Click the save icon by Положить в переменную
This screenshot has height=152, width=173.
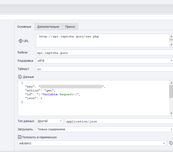click(x=19, y=137)
